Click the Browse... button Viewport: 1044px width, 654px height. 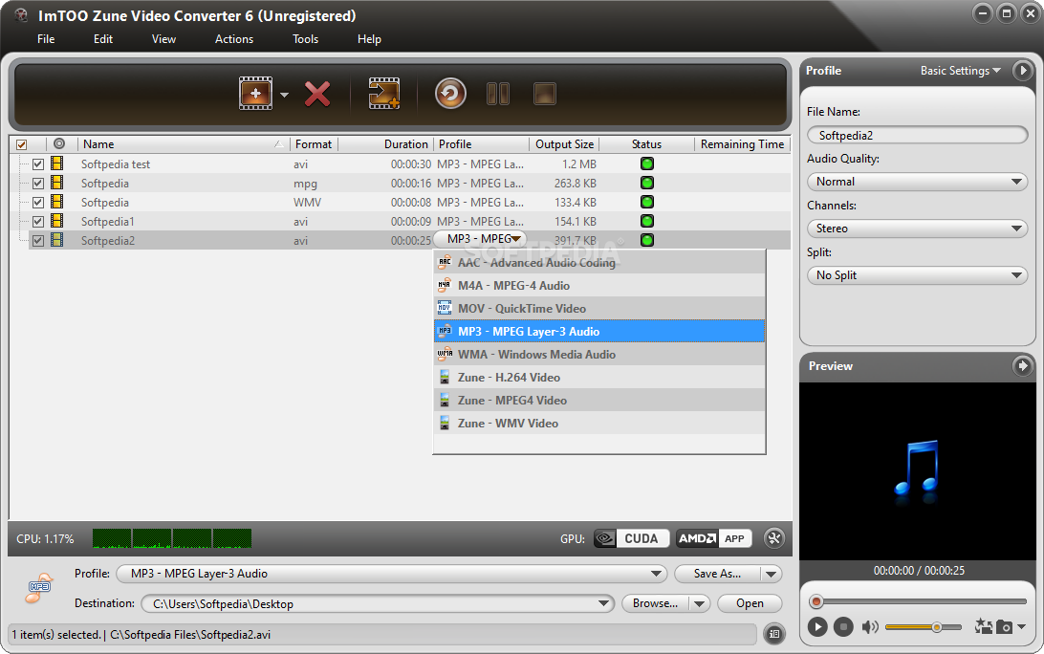click(x=655, y=603)
